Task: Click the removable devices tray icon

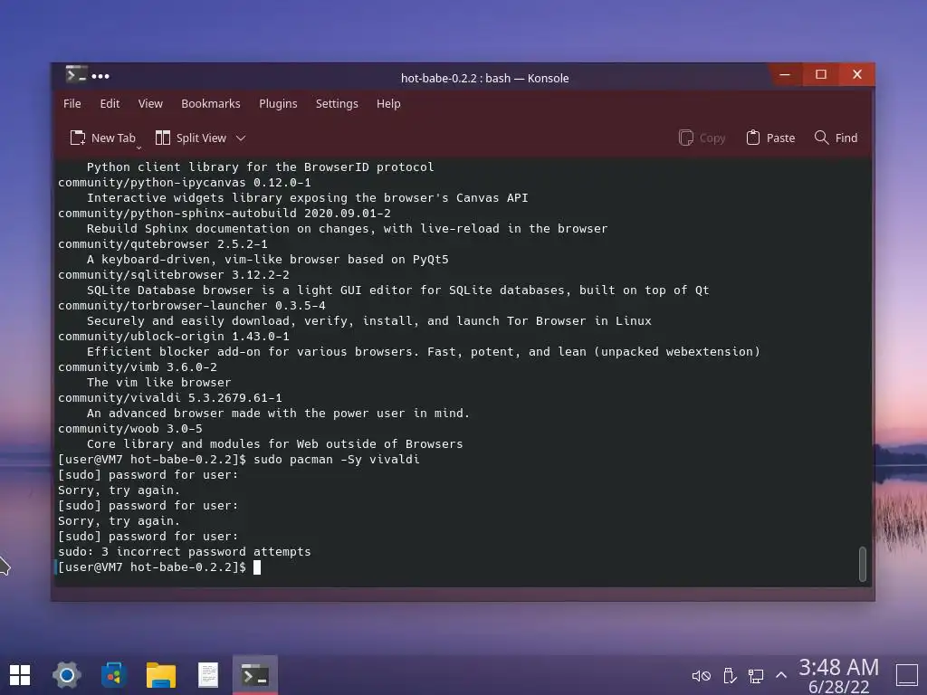Action: pyautogui.click(x=730, y=675)
